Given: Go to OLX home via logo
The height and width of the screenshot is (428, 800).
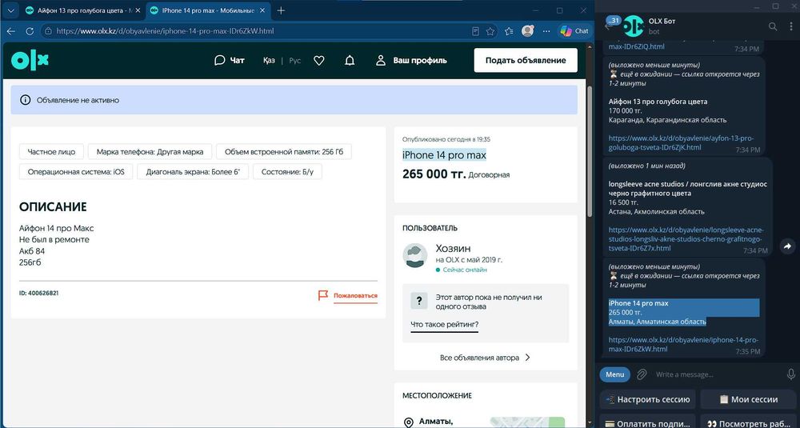Looking at the screenshot, I should [x=30, y=60].
